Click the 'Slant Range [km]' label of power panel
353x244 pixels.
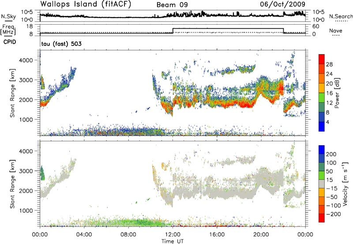click(x=12, y=93)
